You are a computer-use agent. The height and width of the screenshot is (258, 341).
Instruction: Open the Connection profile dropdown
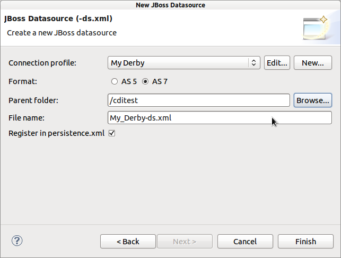pyautogui.click(x=184, y=63)
